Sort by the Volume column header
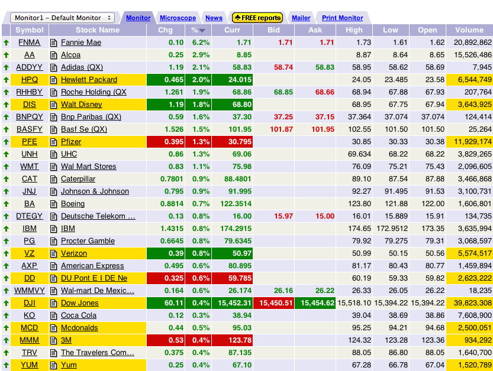The image size is (493, 371). click(x=469, y=30)
